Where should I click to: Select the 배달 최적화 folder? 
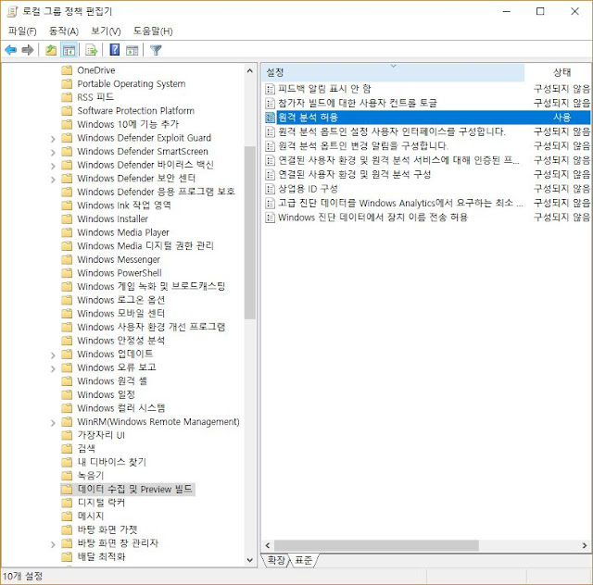(101, 556)
